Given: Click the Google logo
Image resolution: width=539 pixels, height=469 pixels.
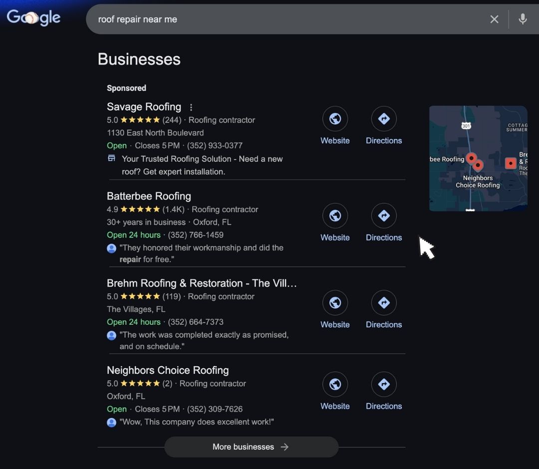Looking at the screenshot, I should coord(32,17).
